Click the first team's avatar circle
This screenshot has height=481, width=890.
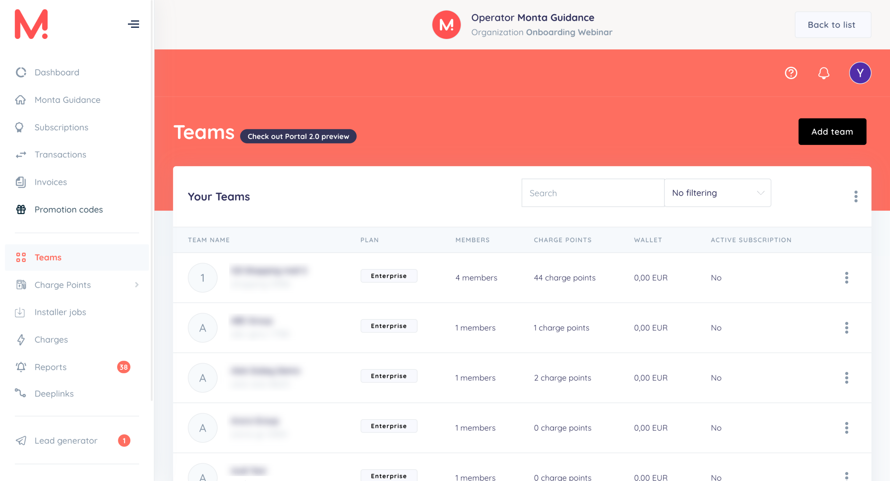[203, 278]
